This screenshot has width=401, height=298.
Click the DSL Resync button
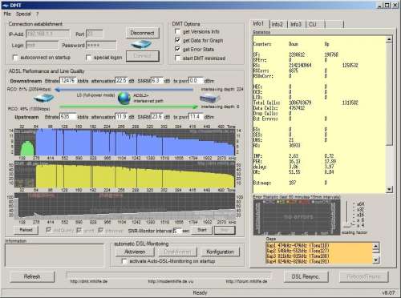tap(306, 276)
